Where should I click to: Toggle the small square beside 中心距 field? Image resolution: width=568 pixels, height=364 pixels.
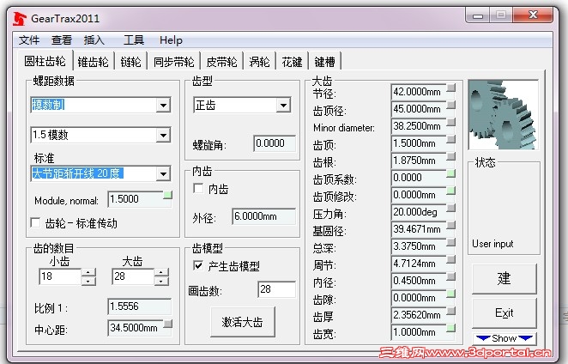tap(167, 324)
